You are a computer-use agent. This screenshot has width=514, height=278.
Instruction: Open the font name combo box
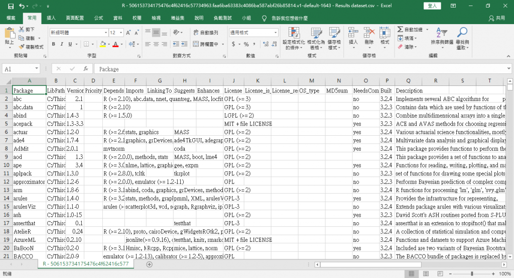click(x=79, y=33)
